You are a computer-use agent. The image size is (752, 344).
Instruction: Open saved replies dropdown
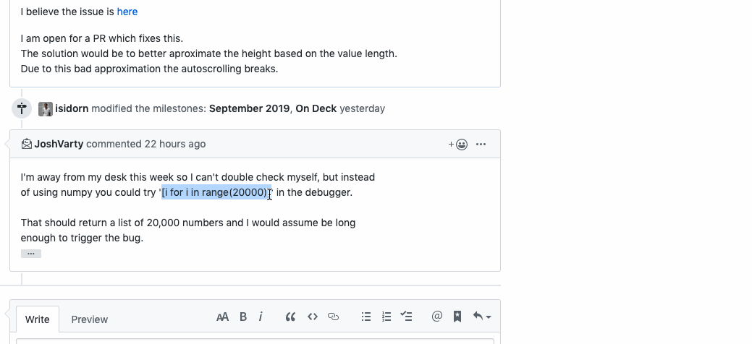[481, 317]
